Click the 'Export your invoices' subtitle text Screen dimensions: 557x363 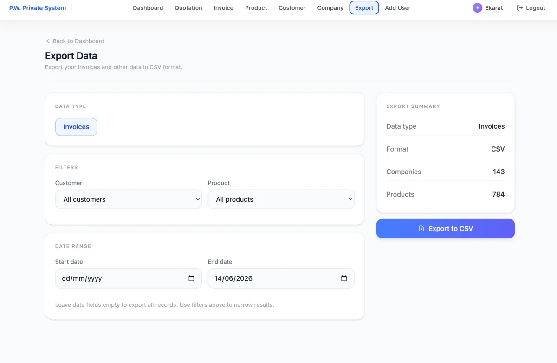tap(114, 67)
